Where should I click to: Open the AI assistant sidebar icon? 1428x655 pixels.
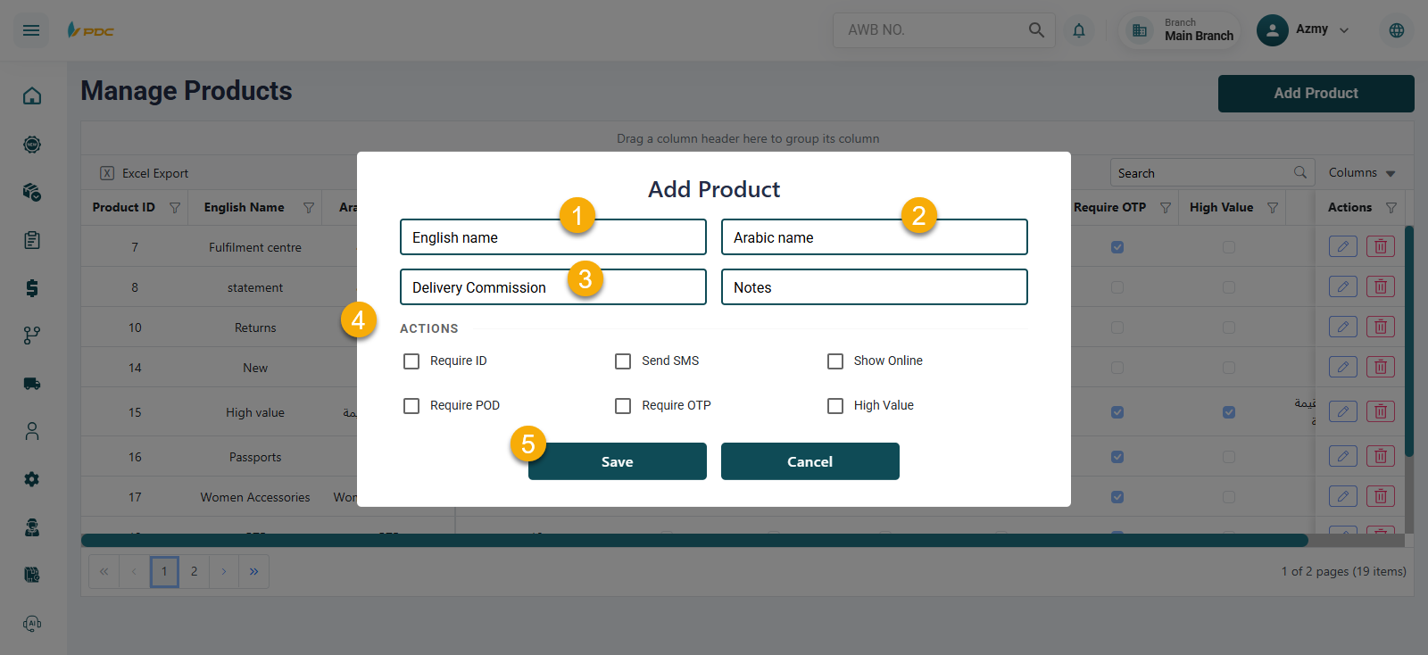tap(32, 624)
